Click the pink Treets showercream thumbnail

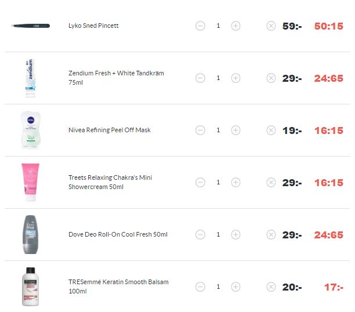coord(30,182)
